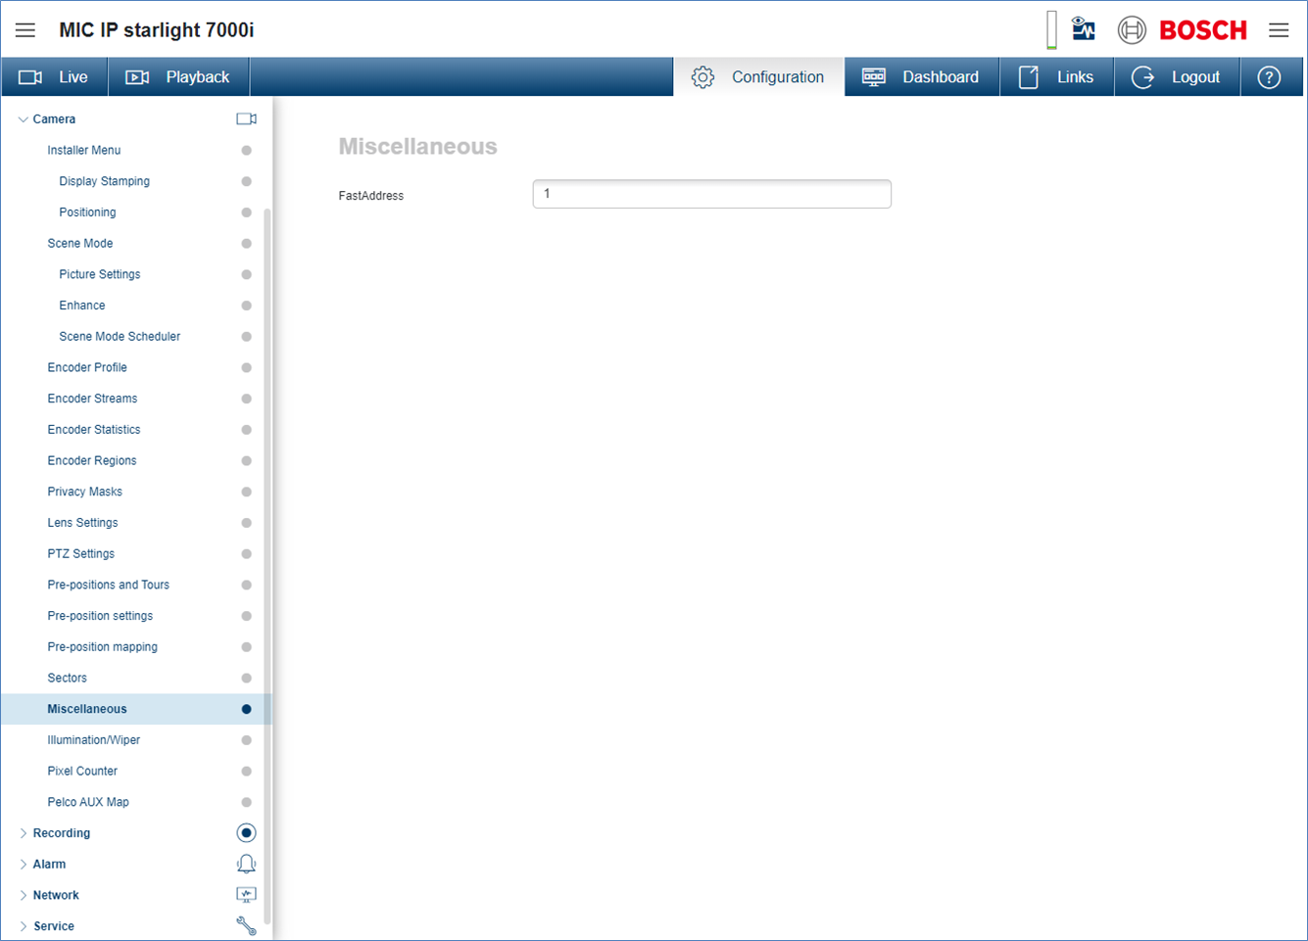This screenshot has width=1308, height=941.
Task: Open Picture Settings page
Action: click(x=99, y=274)
